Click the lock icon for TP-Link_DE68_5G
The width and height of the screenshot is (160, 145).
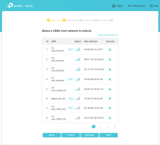point(110,118)
